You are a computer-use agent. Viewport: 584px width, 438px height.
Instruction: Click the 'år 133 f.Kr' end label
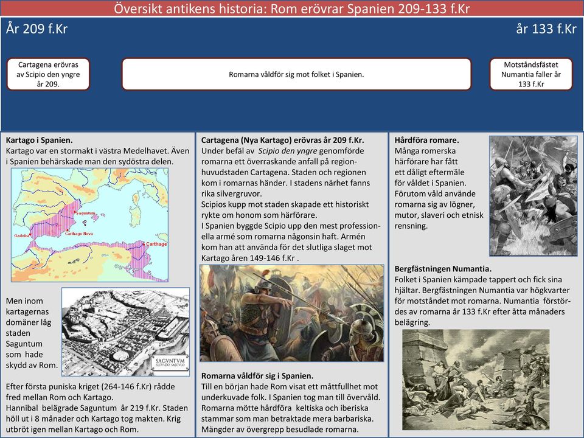pyautogui.click(x=546, y=29)
